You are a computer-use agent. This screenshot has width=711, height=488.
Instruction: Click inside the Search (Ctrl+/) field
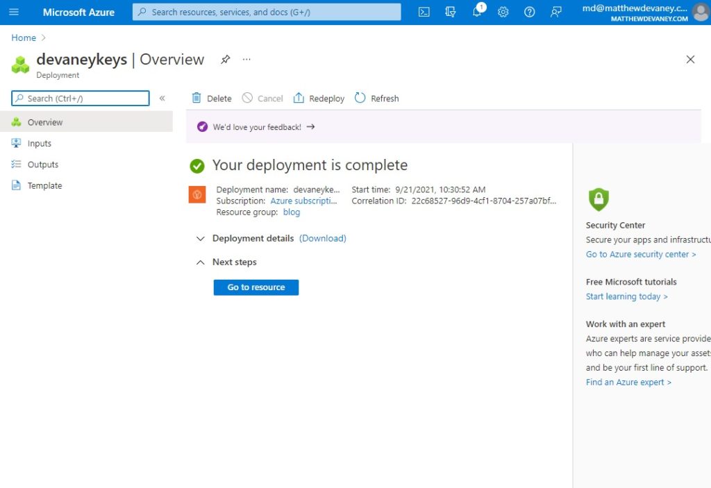click(x=80, y=98)
